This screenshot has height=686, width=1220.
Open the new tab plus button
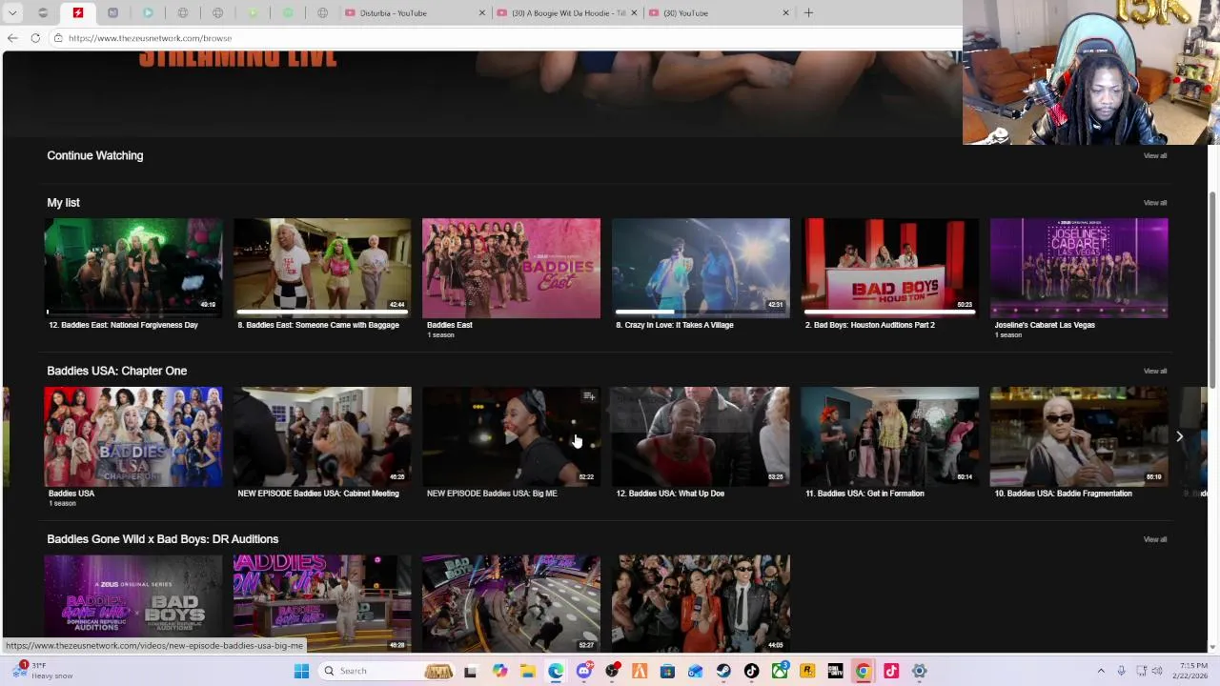[808, 12]
